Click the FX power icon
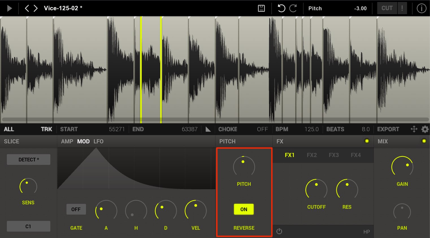430x238 pixels. 279,231
